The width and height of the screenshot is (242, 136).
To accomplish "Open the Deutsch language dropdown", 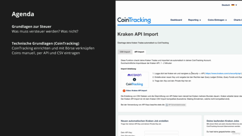I will click(x=229, y=5).
